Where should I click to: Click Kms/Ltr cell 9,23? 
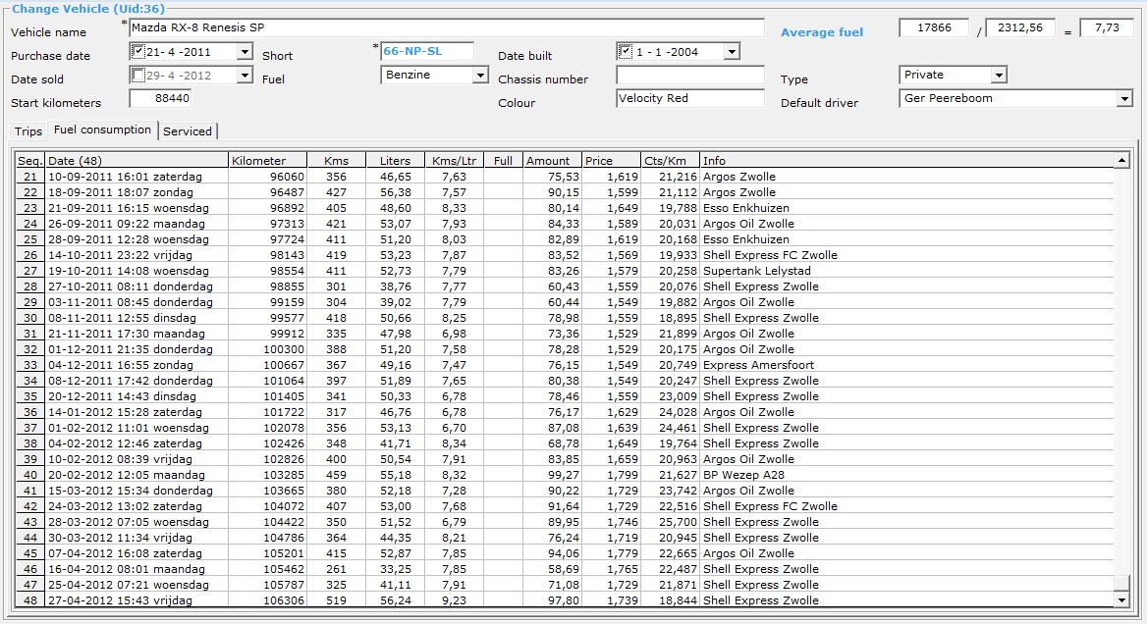pos(455,600)
